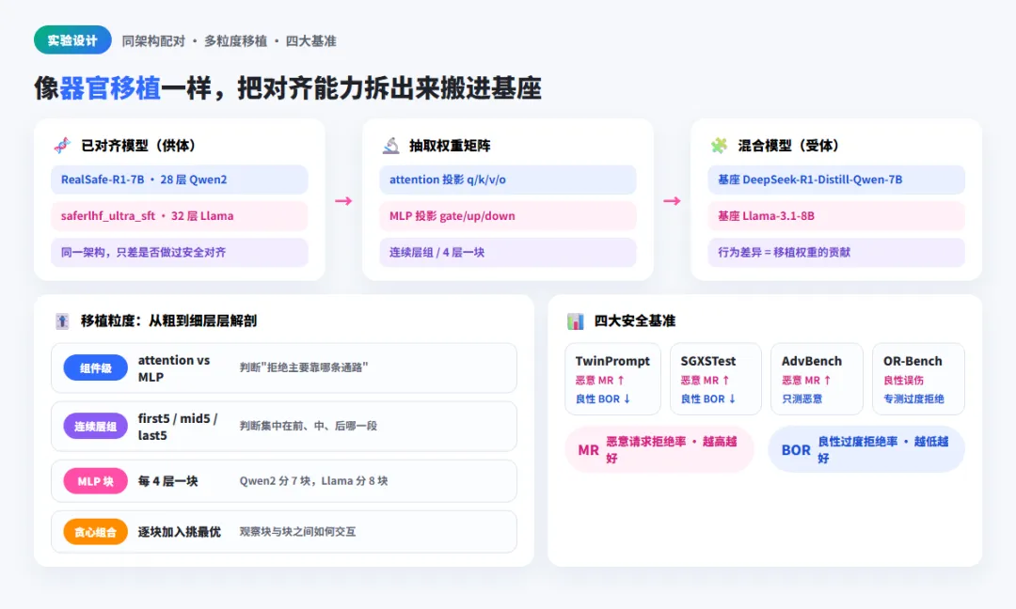Image resolution: width=1016 pixels, height=609 pixels.
Task: Click the 抽取权重矩阵 heading
Action: 450,146
